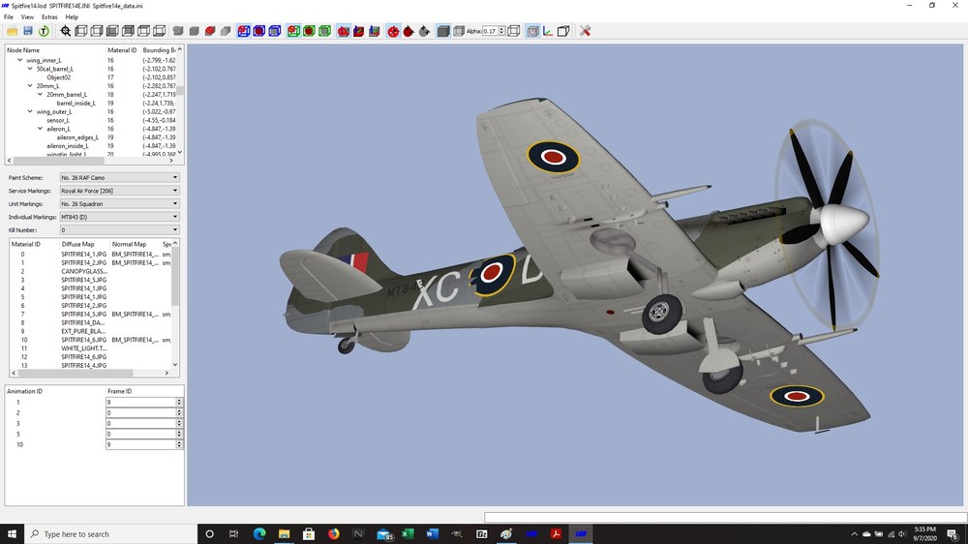This screenshot has height=544, width=968.
Task: Click the material list horizontal scrollbar
Action: click(90, 373)
